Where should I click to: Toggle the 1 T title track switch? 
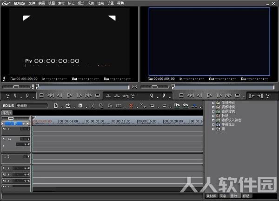coord(28,156)
